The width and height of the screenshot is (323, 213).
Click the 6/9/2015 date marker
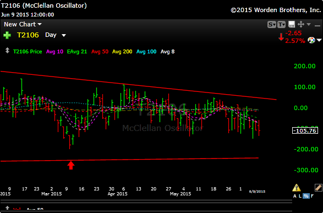[x=257, y=192]
